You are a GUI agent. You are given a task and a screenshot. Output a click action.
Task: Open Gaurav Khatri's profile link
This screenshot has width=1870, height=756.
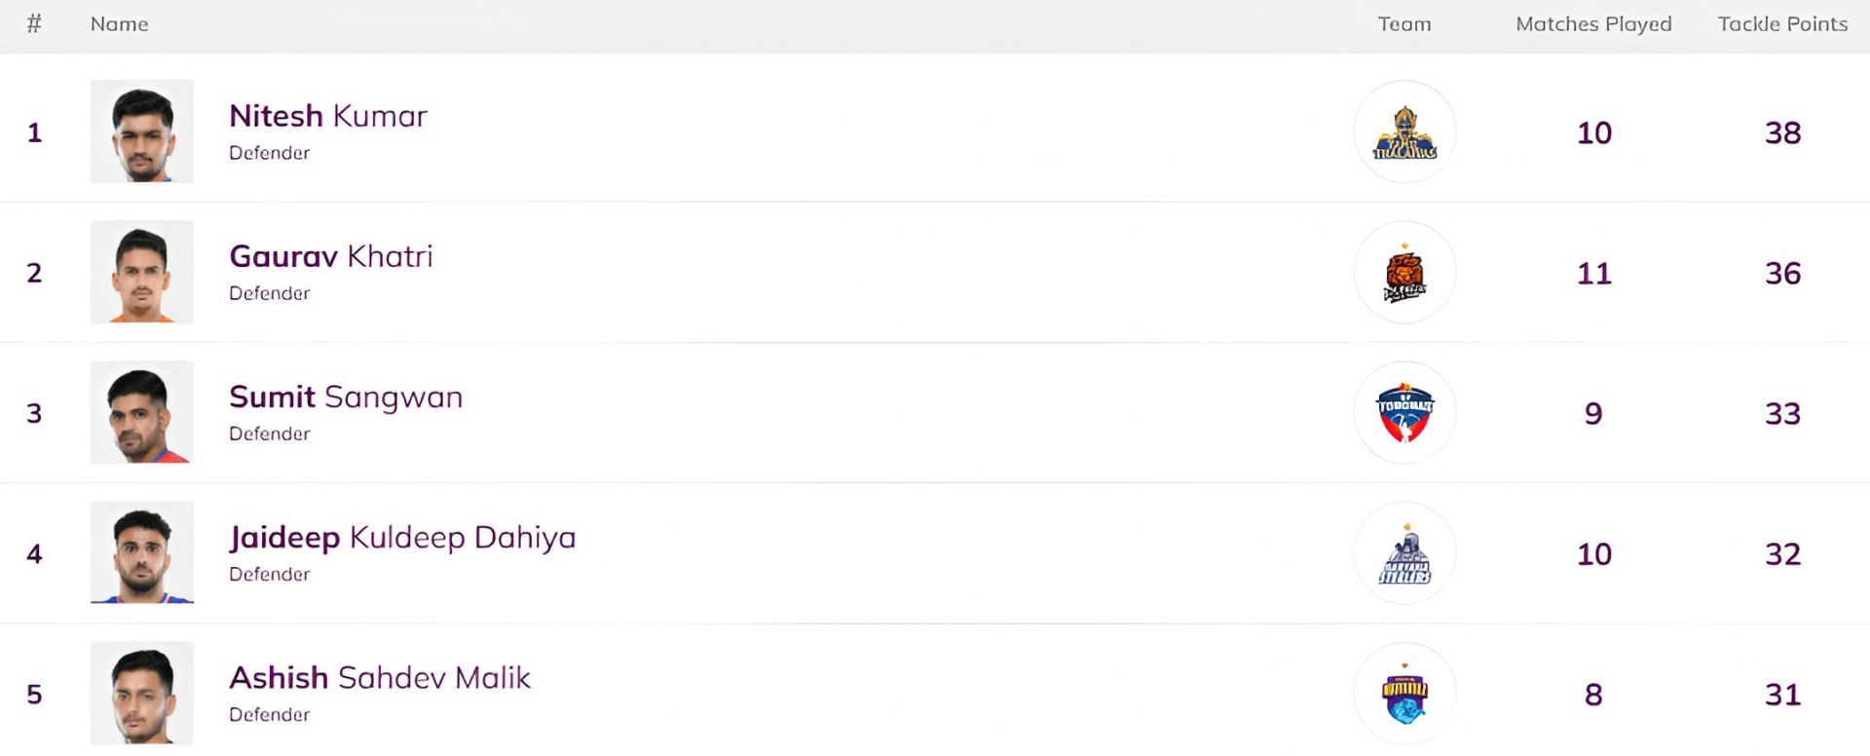point(331,256)
